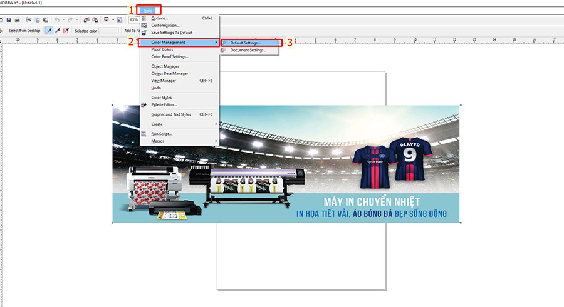
Task: Click the Customization menu entry icon
Action: click(x=144, y=25)
